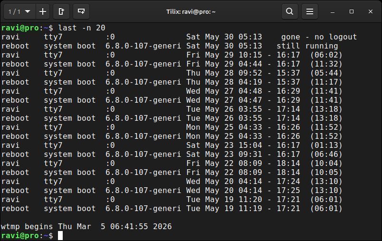382x241 pixels.
Task: Split the terminal to the right
Action: coord(61,11)
